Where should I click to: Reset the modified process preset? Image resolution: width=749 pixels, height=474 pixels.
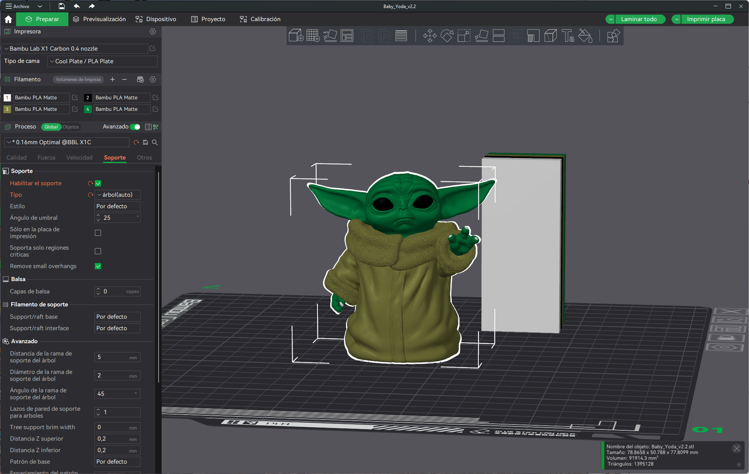136,142
